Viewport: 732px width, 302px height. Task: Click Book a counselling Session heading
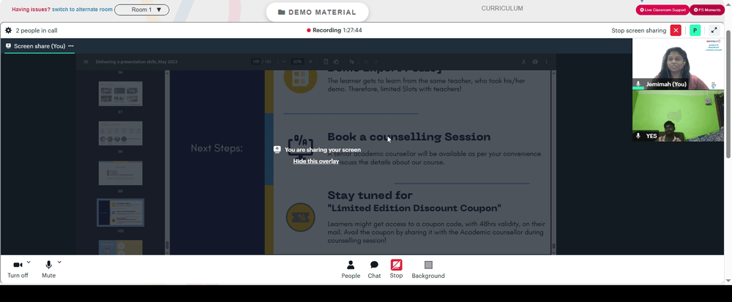(409, 137)
